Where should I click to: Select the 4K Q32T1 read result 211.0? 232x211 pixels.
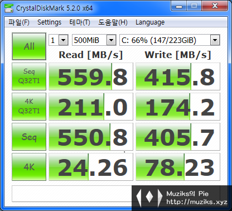click(x=91, y=107)
